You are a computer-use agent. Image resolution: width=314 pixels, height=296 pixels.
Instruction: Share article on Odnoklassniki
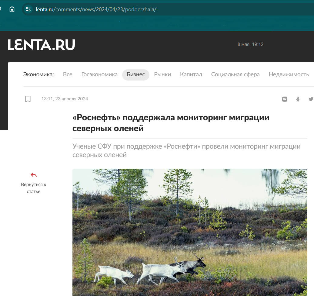(298, 99)
